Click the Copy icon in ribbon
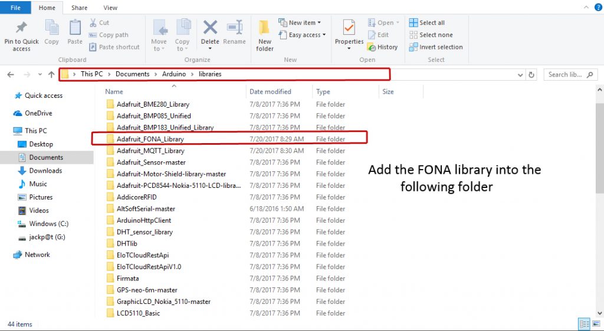Viewport: 604px width, 331px height. pyautogui.click(x=52, y=28)
